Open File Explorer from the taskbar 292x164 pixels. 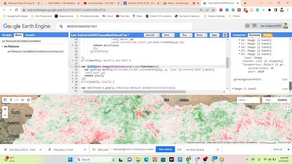coord(138,159)
